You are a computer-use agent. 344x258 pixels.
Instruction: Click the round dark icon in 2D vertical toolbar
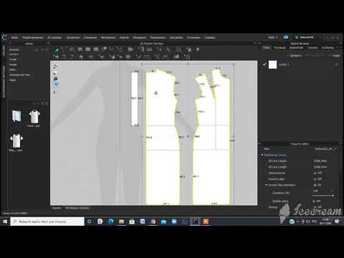point(55,79)
